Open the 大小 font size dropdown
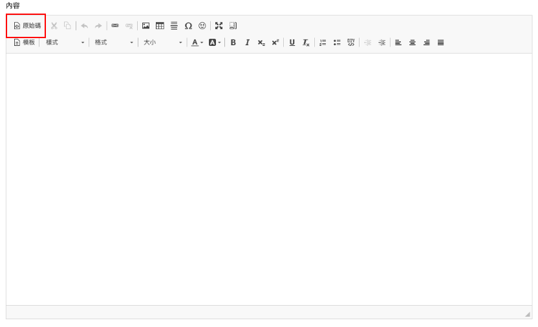The width and height of the screenshot is (538, 327). 162,43
